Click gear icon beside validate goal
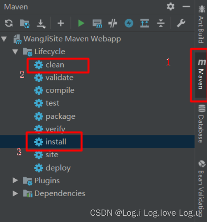The height and width of the screenshot is (222, 207). tap(39, 78)
